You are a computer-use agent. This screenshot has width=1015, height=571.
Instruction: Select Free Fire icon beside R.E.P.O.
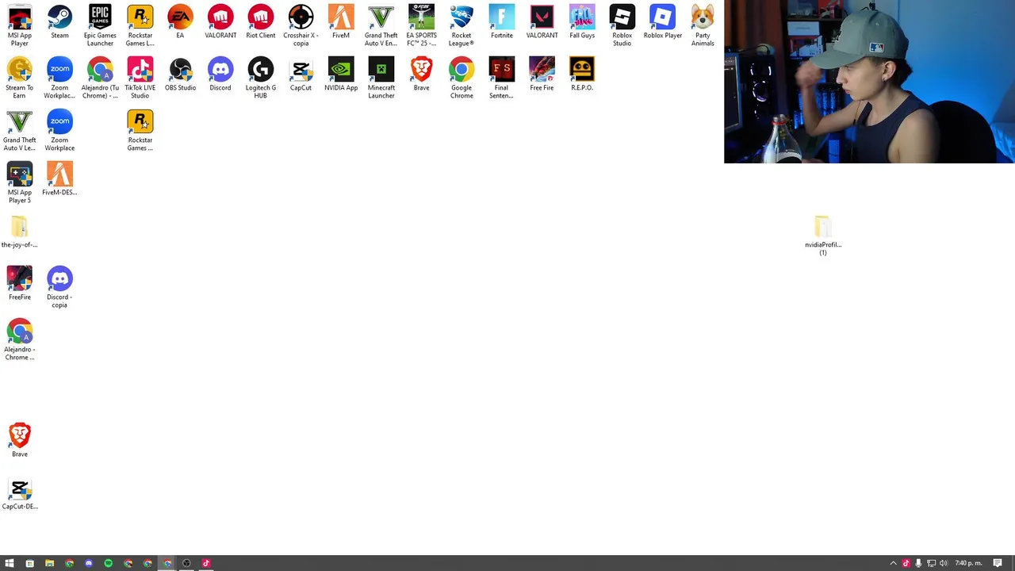point(542,75)
